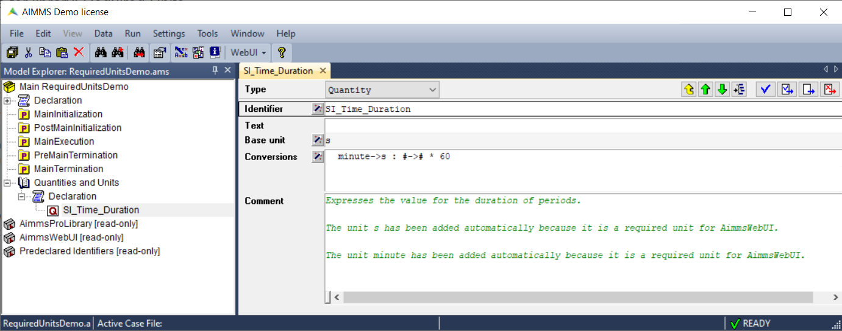The height and width of the screenshot is (331, 842).
Task: Click the check, commit and close icon
Action: click(788, 90)
